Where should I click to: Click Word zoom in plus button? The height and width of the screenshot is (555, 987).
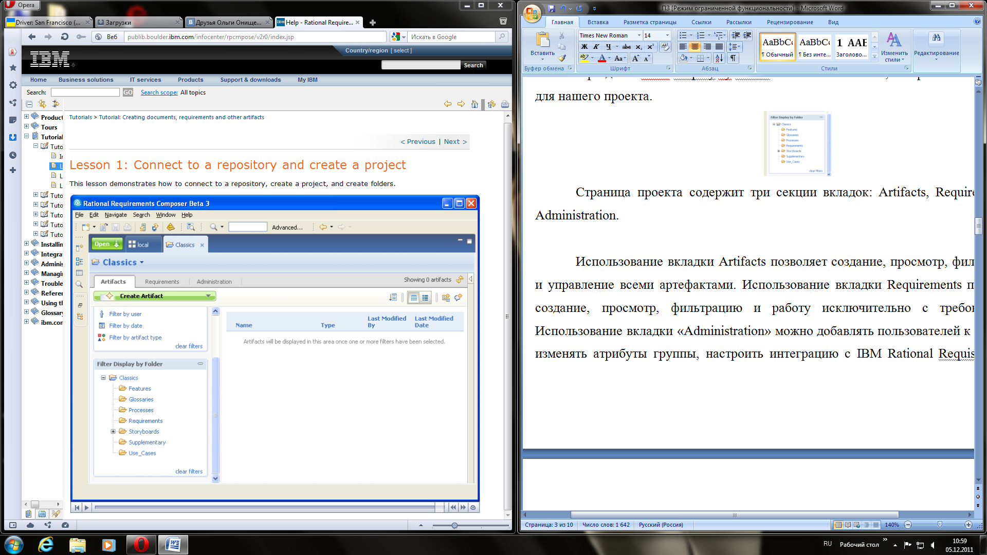click(968, 525)
